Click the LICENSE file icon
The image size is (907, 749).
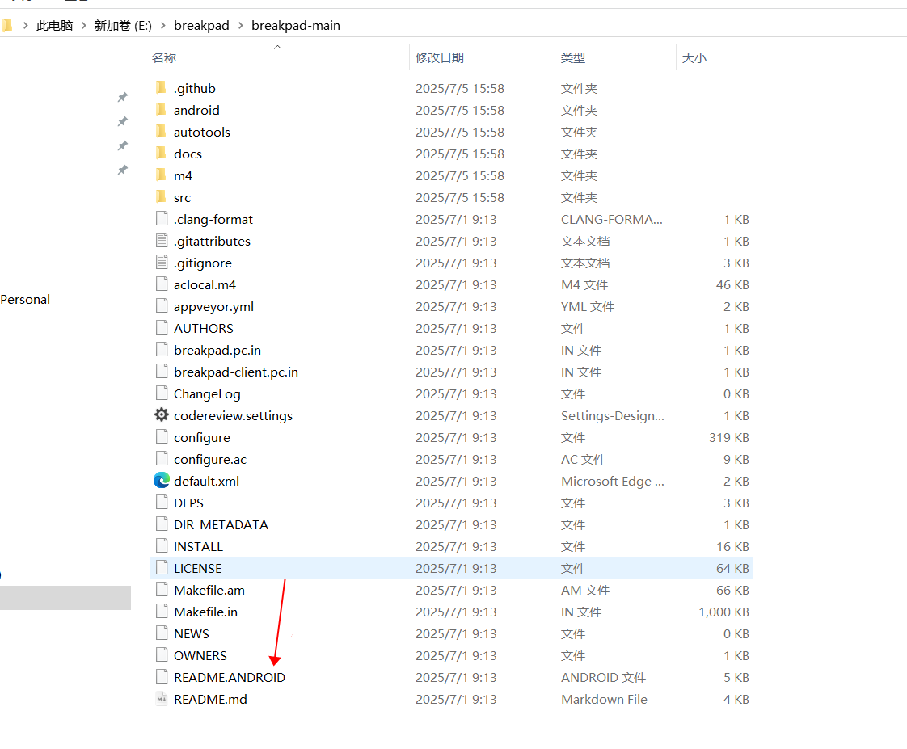[162, 568]
